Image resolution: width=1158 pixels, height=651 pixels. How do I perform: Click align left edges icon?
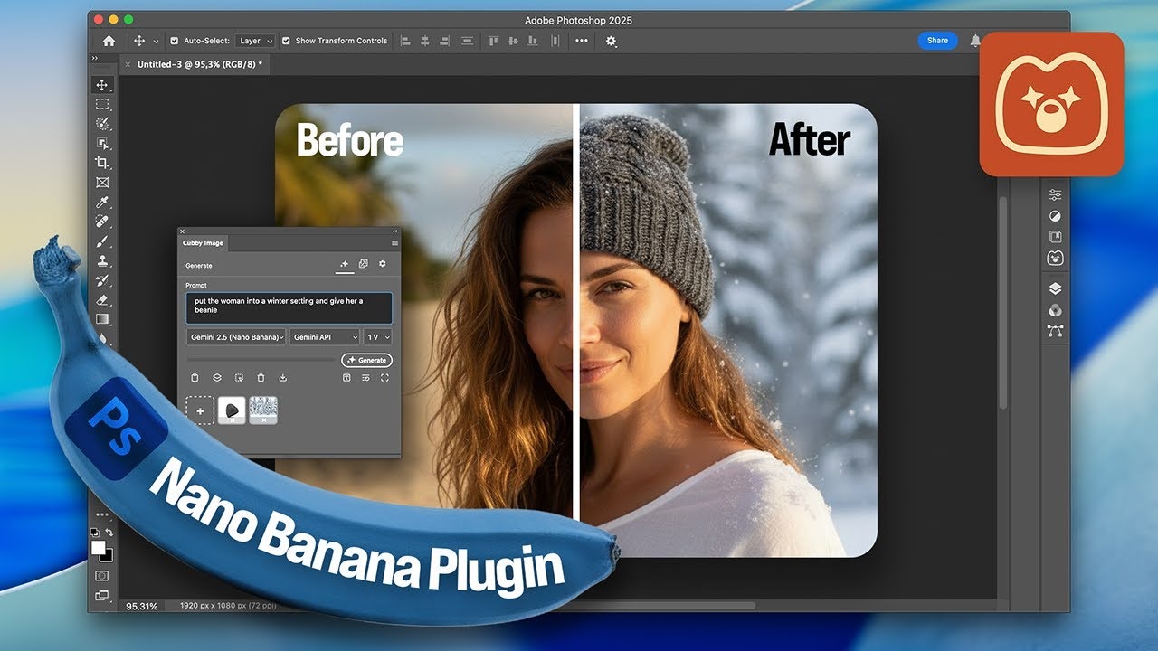(404, 41)
